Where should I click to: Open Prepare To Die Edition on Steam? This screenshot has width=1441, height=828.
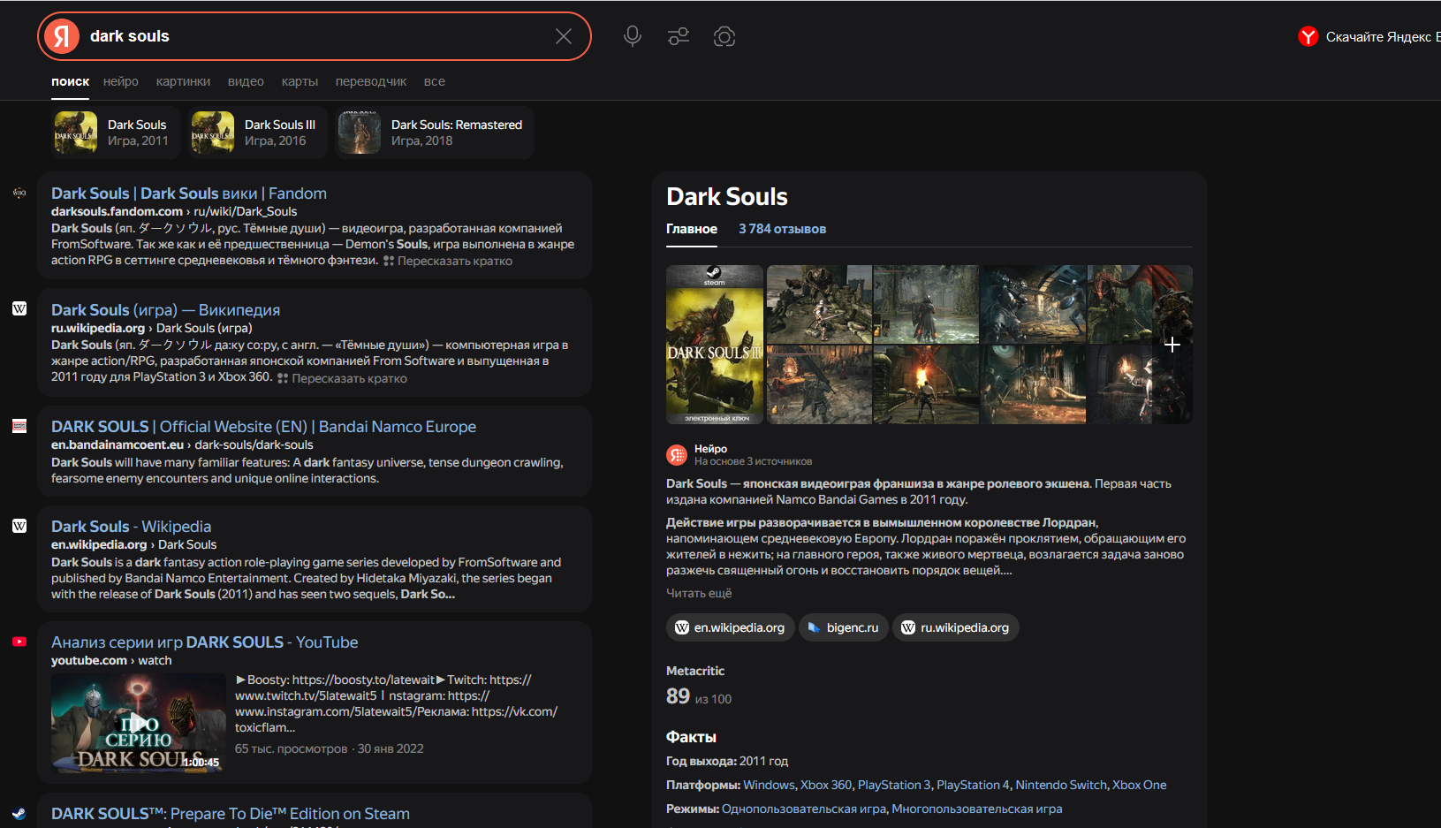tap(231, 814)
